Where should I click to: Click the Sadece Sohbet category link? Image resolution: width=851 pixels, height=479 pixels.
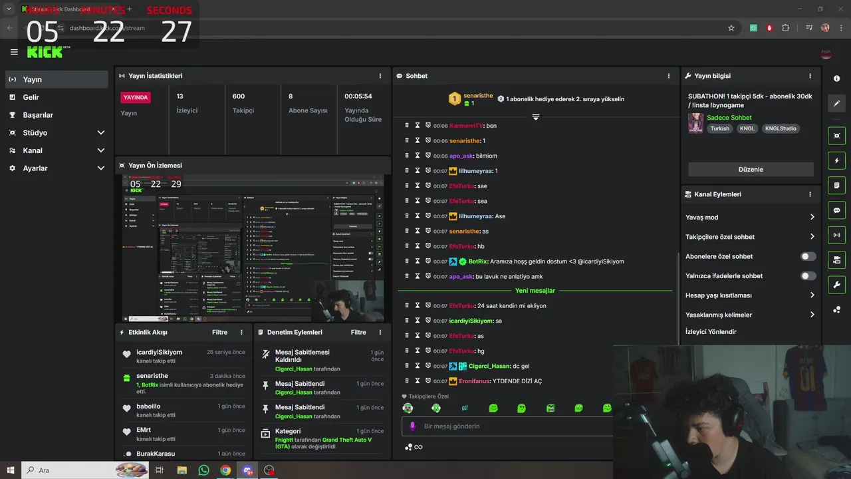coord(729,118)
